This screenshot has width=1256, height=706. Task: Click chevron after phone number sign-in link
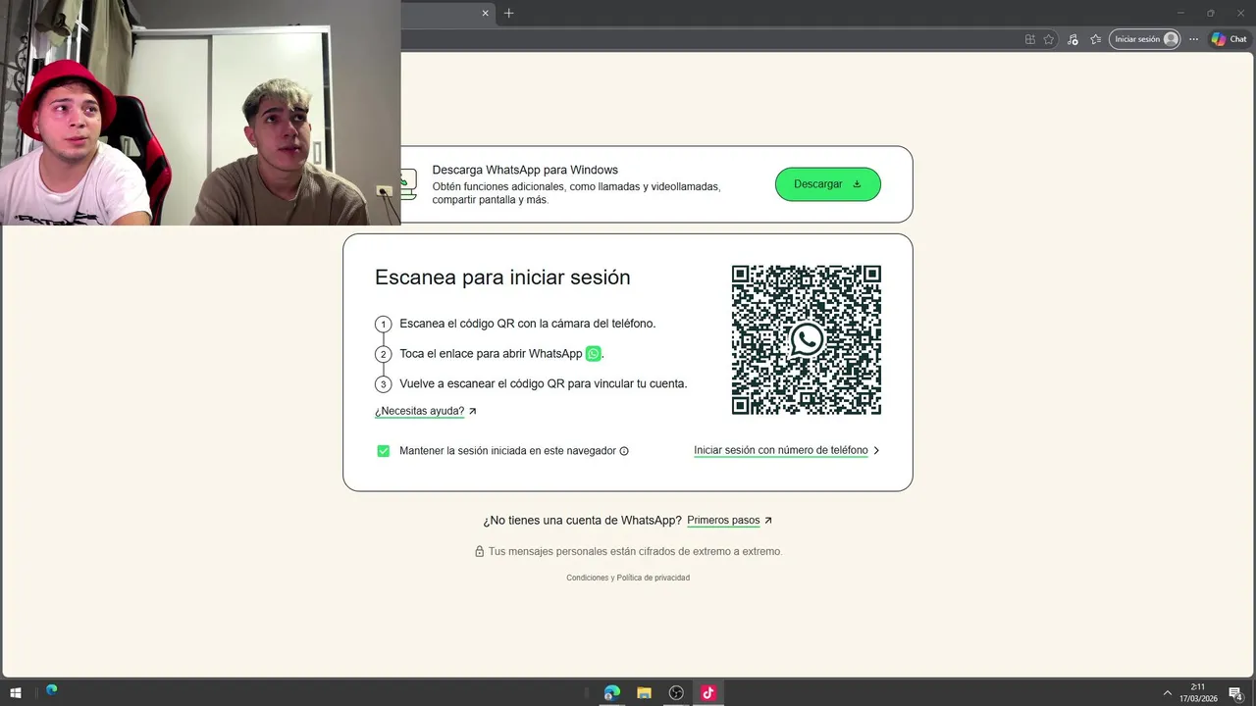876,451
